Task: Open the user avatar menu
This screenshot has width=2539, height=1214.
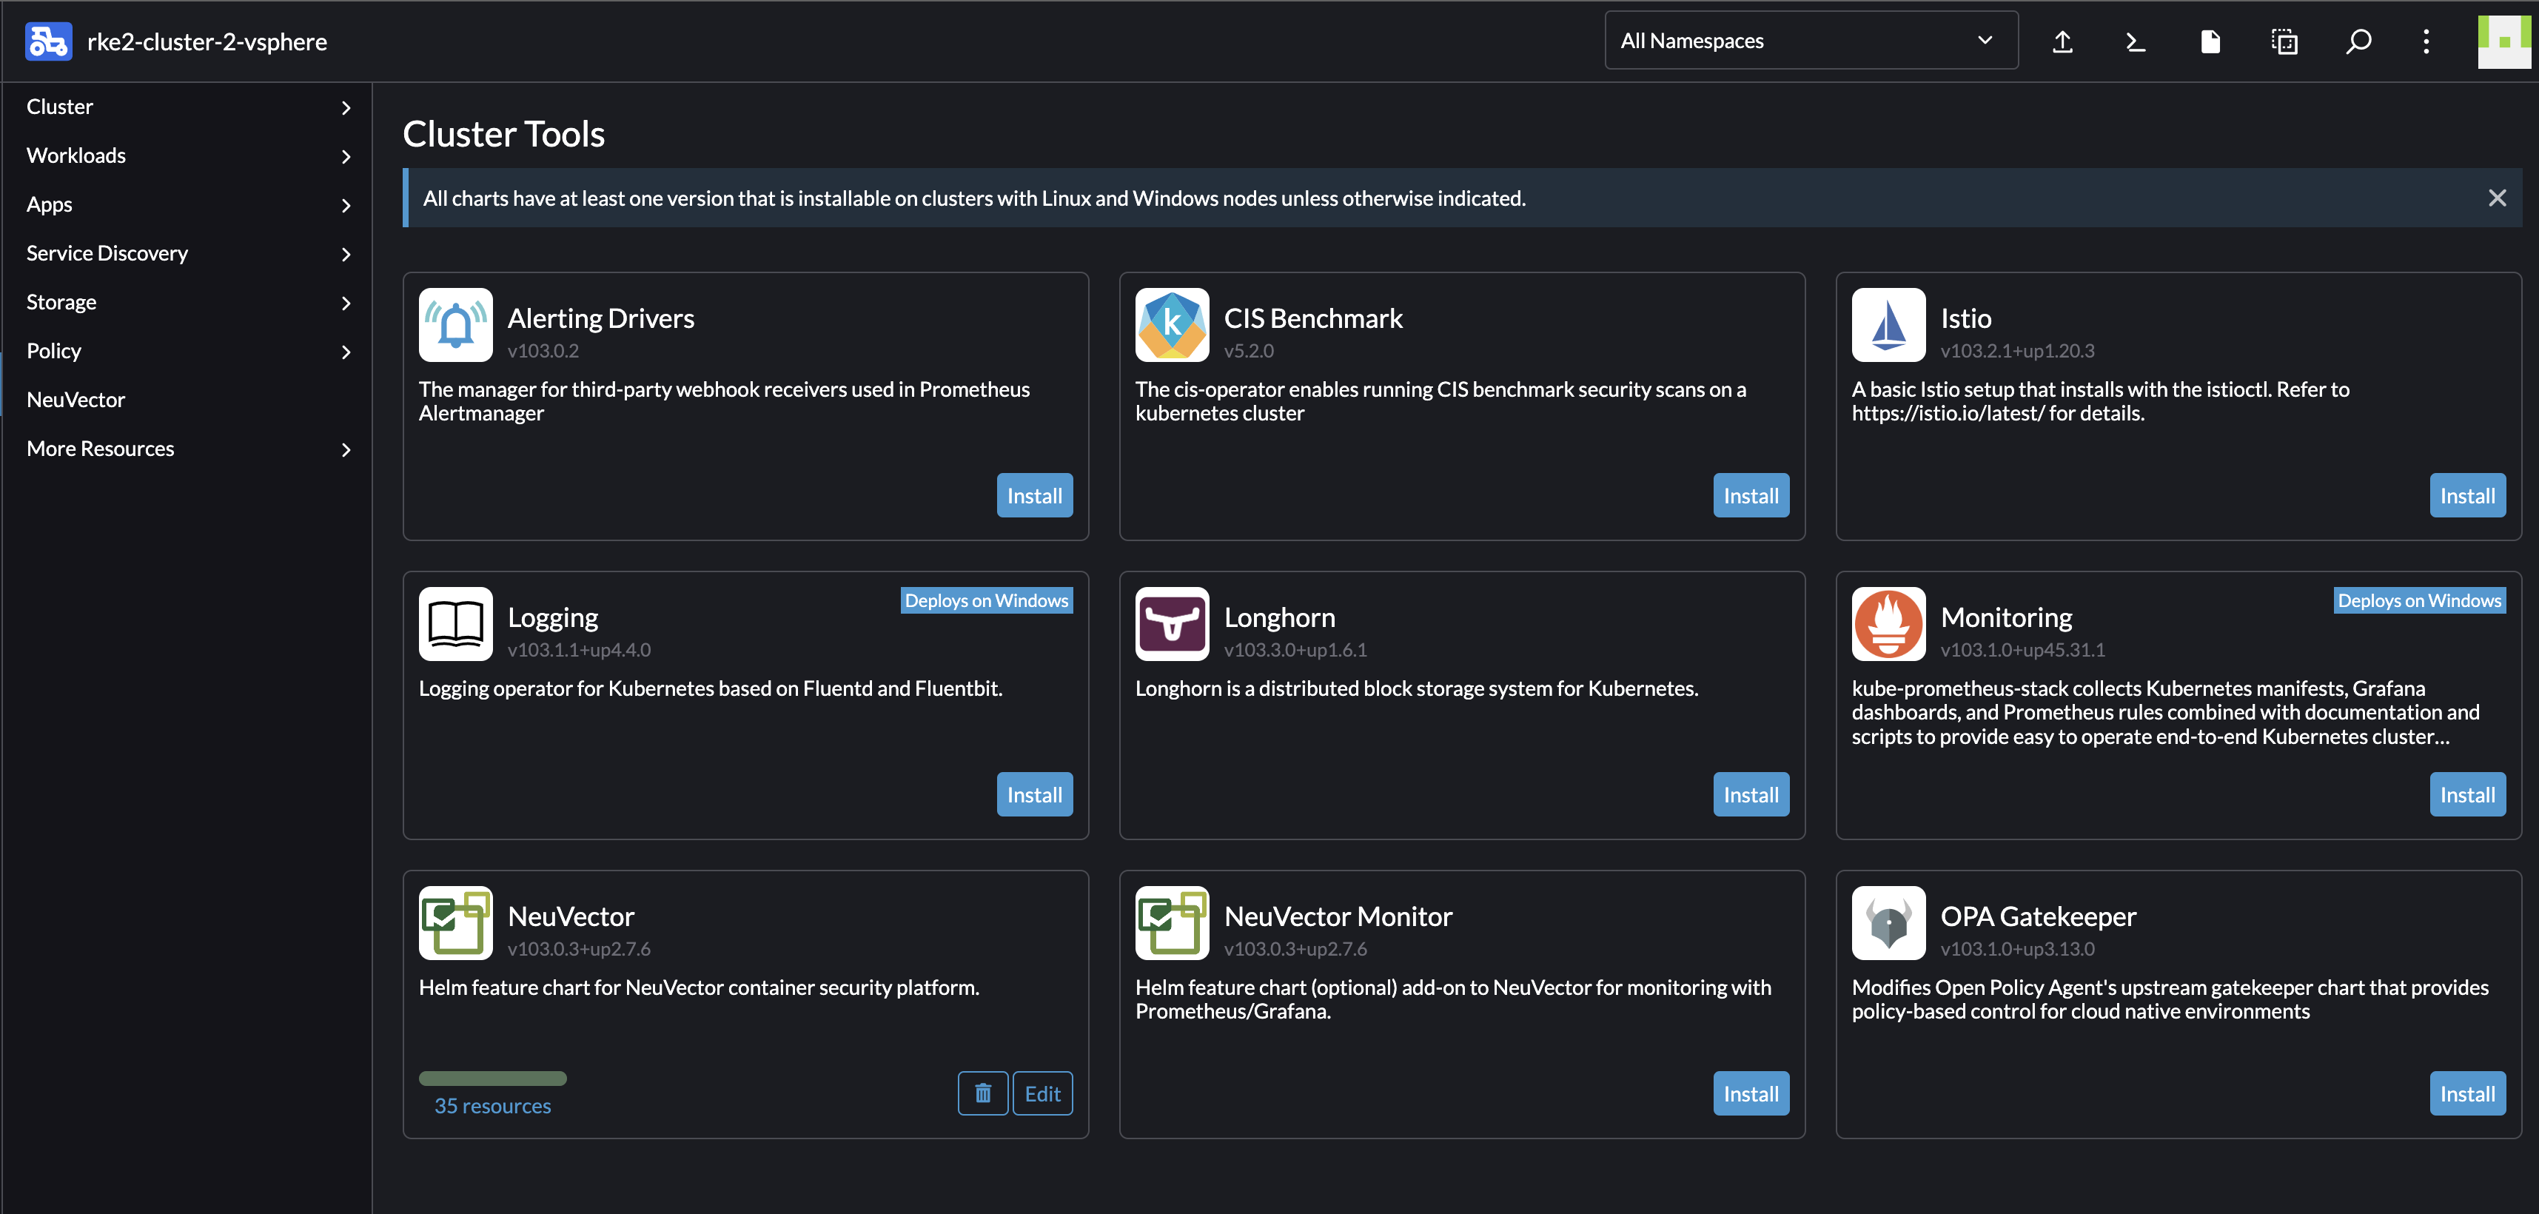Action: click(2503, 41)
